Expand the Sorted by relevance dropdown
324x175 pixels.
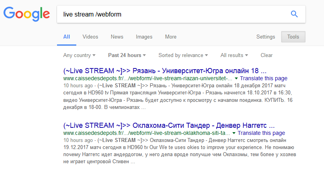pyautogui.click(x=183, y=55)
